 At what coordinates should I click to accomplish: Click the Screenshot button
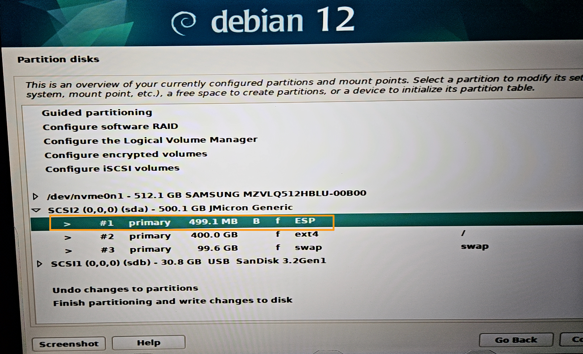[69, 344]
